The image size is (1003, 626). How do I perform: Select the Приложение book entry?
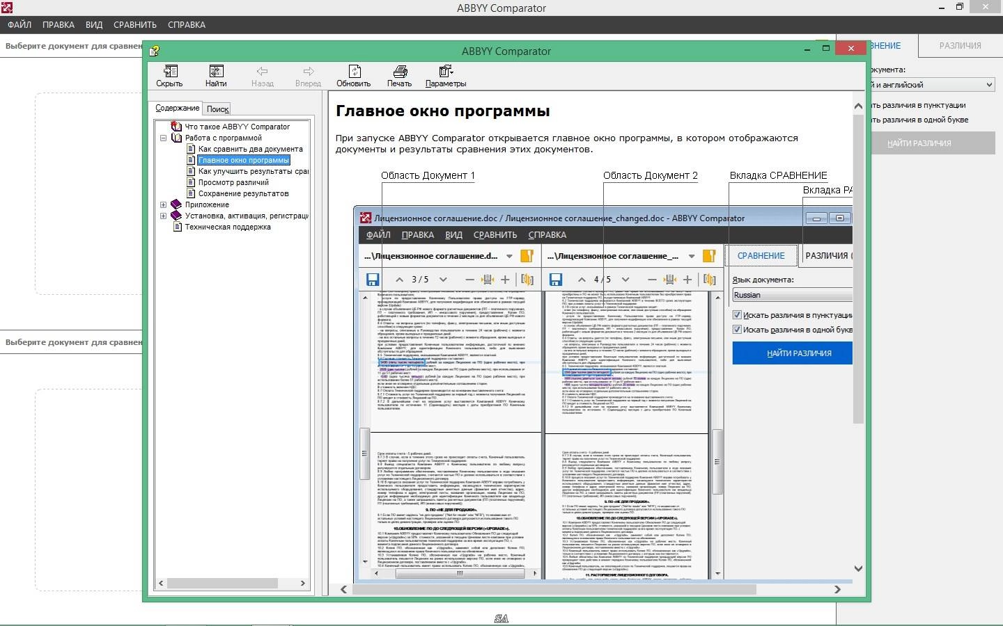(x=207, y=204)
